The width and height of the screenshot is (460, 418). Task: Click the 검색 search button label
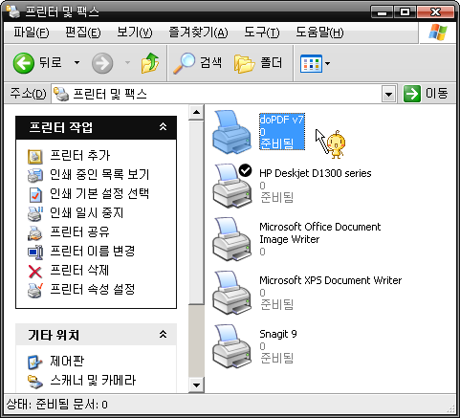pyautogui.click(x=211, y=62)
